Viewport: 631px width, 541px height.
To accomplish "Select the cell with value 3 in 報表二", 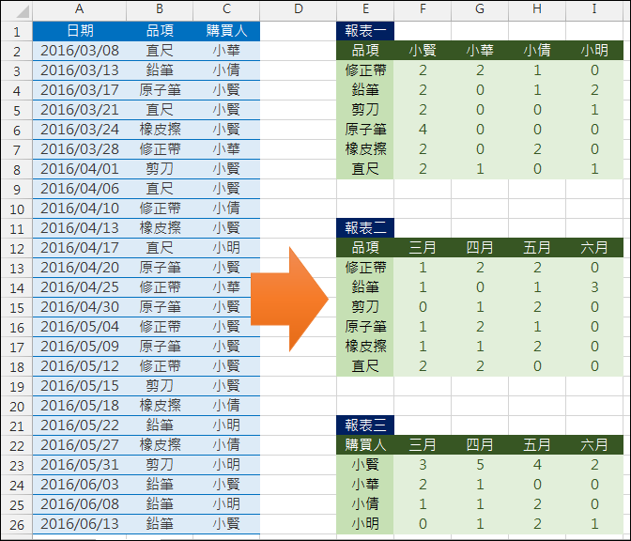I will point(594,287).
